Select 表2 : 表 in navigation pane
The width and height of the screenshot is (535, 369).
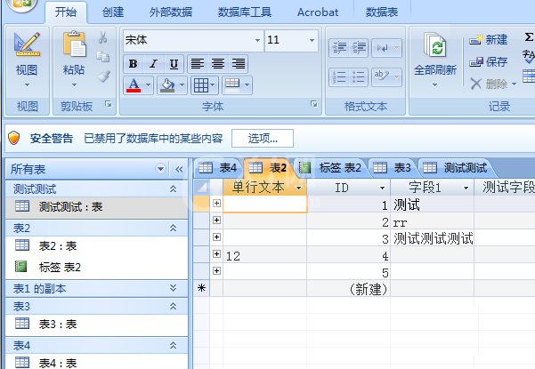96,246
